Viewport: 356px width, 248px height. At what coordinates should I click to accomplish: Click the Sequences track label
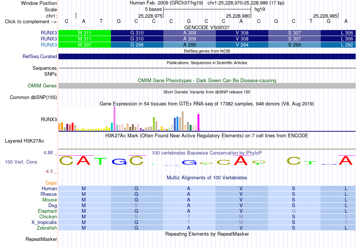click(x=45, y=68)
